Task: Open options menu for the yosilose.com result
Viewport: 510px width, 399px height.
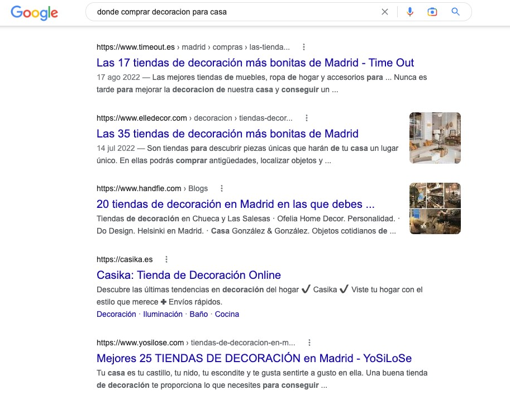Action: click(x=309, y=343)
